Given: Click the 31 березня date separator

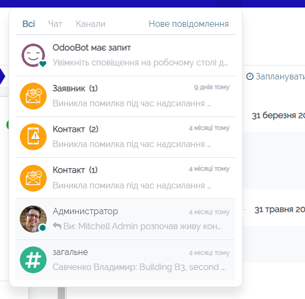Looking at the screenshot, I should [278, 115].
